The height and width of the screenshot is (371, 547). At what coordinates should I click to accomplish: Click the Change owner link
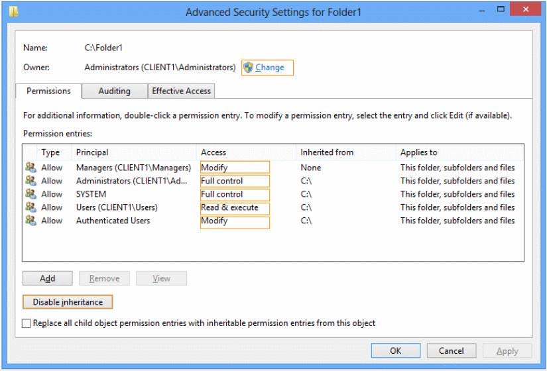point(270,68)
